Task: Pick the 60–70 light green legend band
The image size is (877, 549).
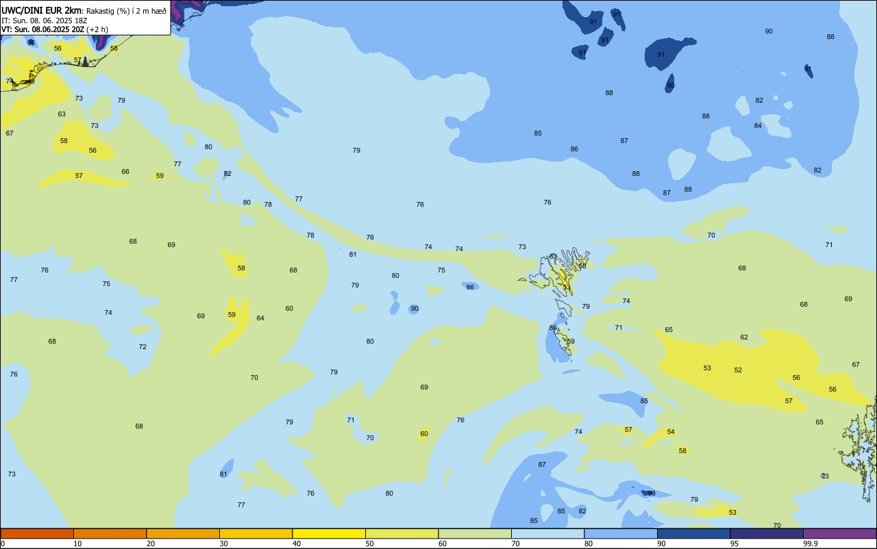Action: tap(475, 533)
